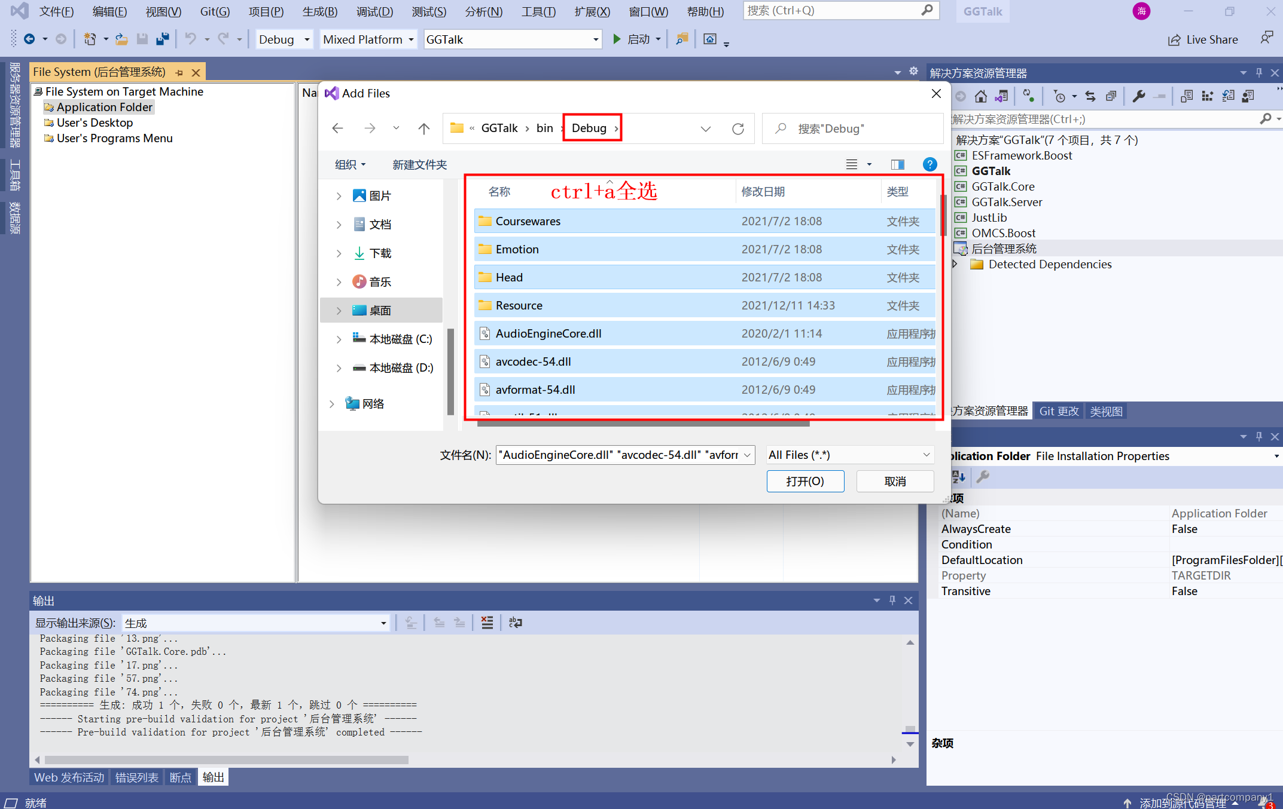Toggle word wrap in the Output panel
Image resolution: width=1283 pixels, height=809 pixels.
coord(516,623)
